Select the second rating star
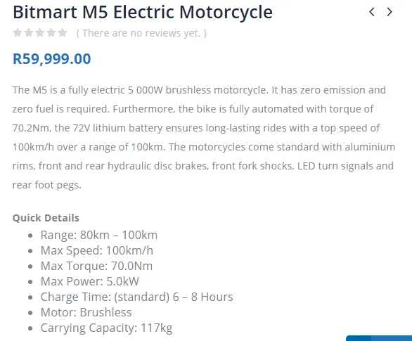This screenshot has width=412, height=341. 29,33
